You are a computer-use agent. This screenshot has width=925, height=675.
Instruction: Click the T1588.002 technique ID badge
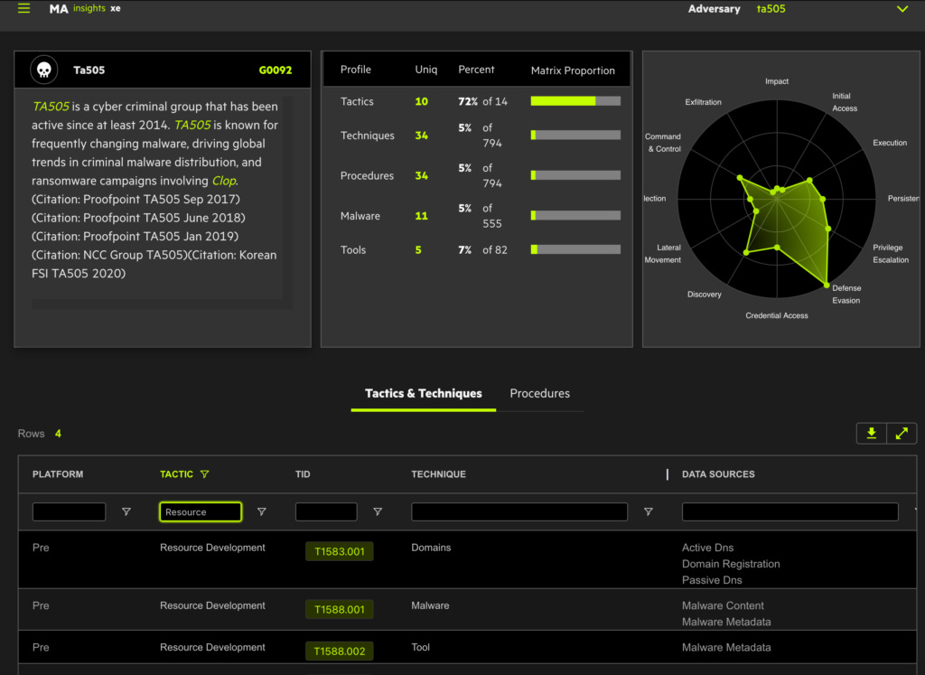point(340,652)
